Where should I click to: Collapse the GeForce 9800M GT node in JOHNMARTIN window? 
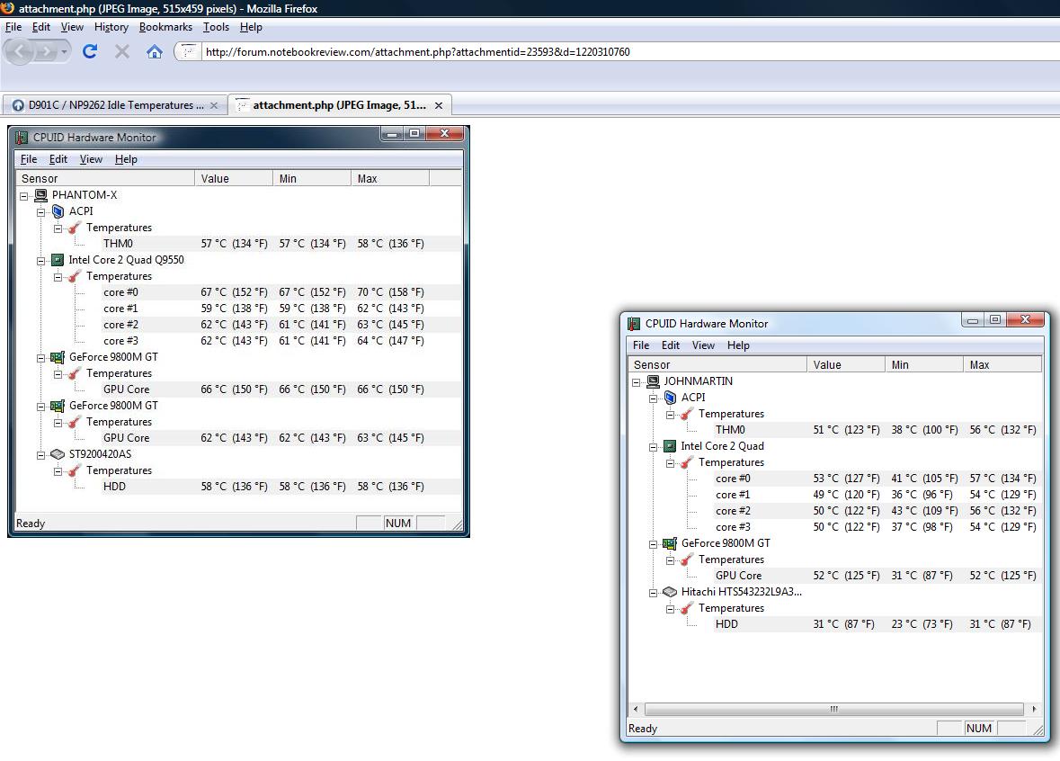(x=653, y=544)
